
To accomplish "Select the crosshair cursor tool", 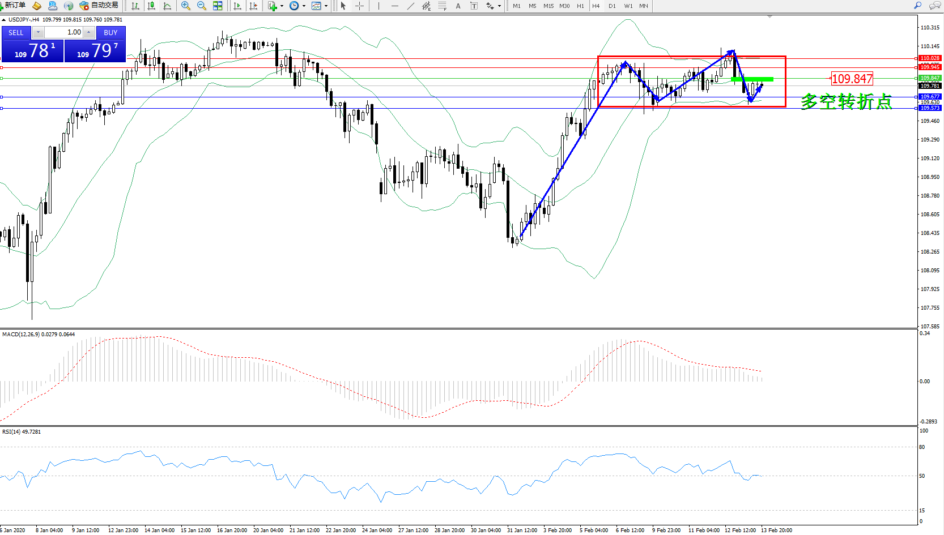I will (x=359, y=6).
